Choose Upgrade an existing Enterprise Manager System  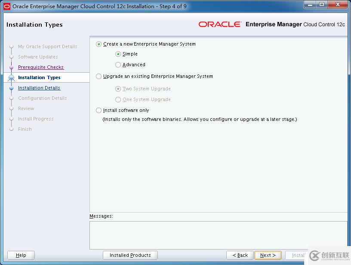coord(98,76)
